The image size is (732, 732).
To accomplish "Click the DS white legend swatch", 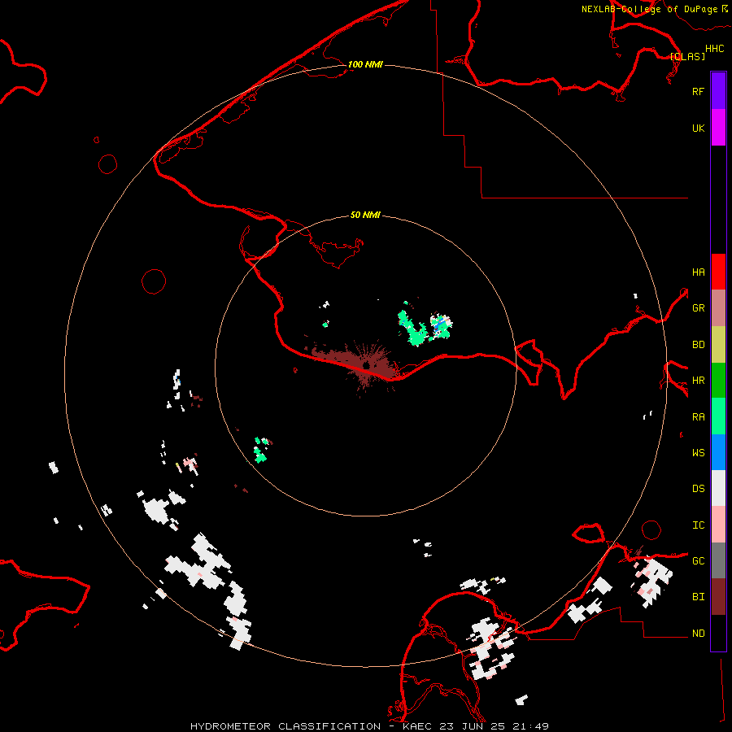I will 718,488.
